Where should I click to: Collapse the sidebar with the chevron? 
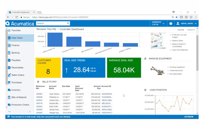point(30,112)
